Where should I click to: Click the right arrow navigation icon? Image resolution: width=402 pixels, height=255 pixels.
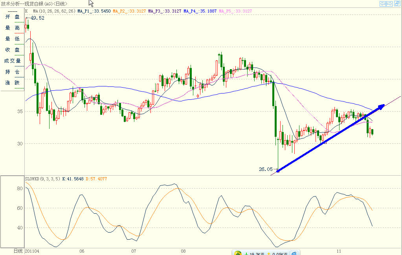(389, 4)
